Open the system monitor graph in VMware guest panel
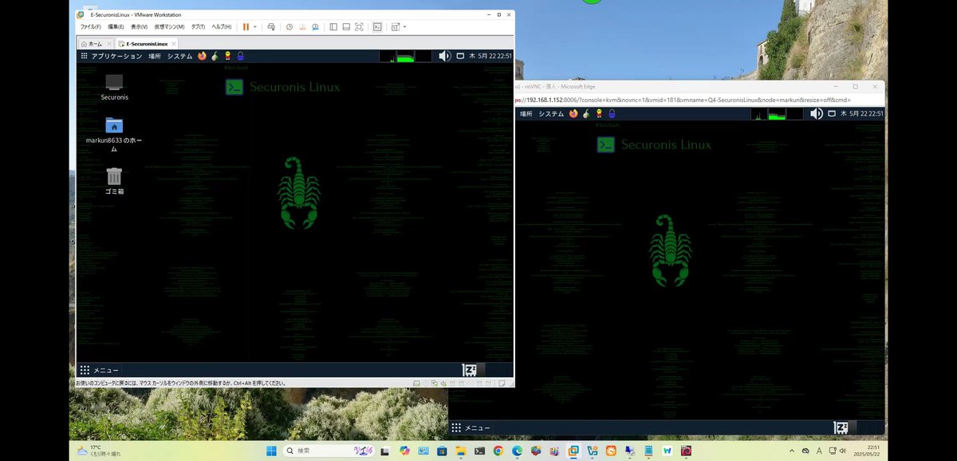 (x=405, y=56)
